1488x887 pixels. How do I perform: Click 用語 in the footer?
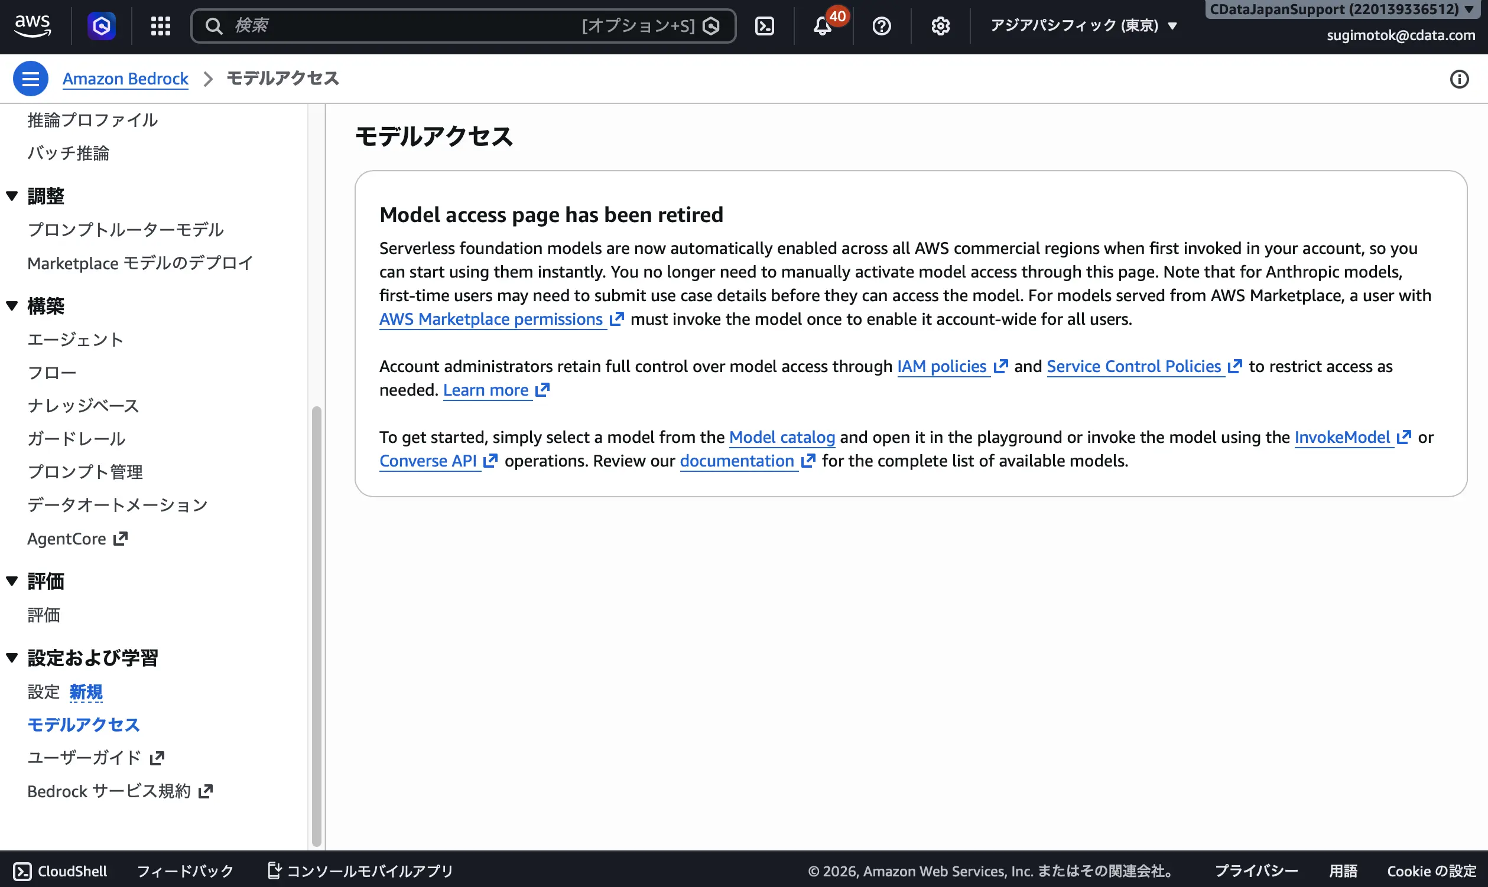click(x=1343, y=871)
